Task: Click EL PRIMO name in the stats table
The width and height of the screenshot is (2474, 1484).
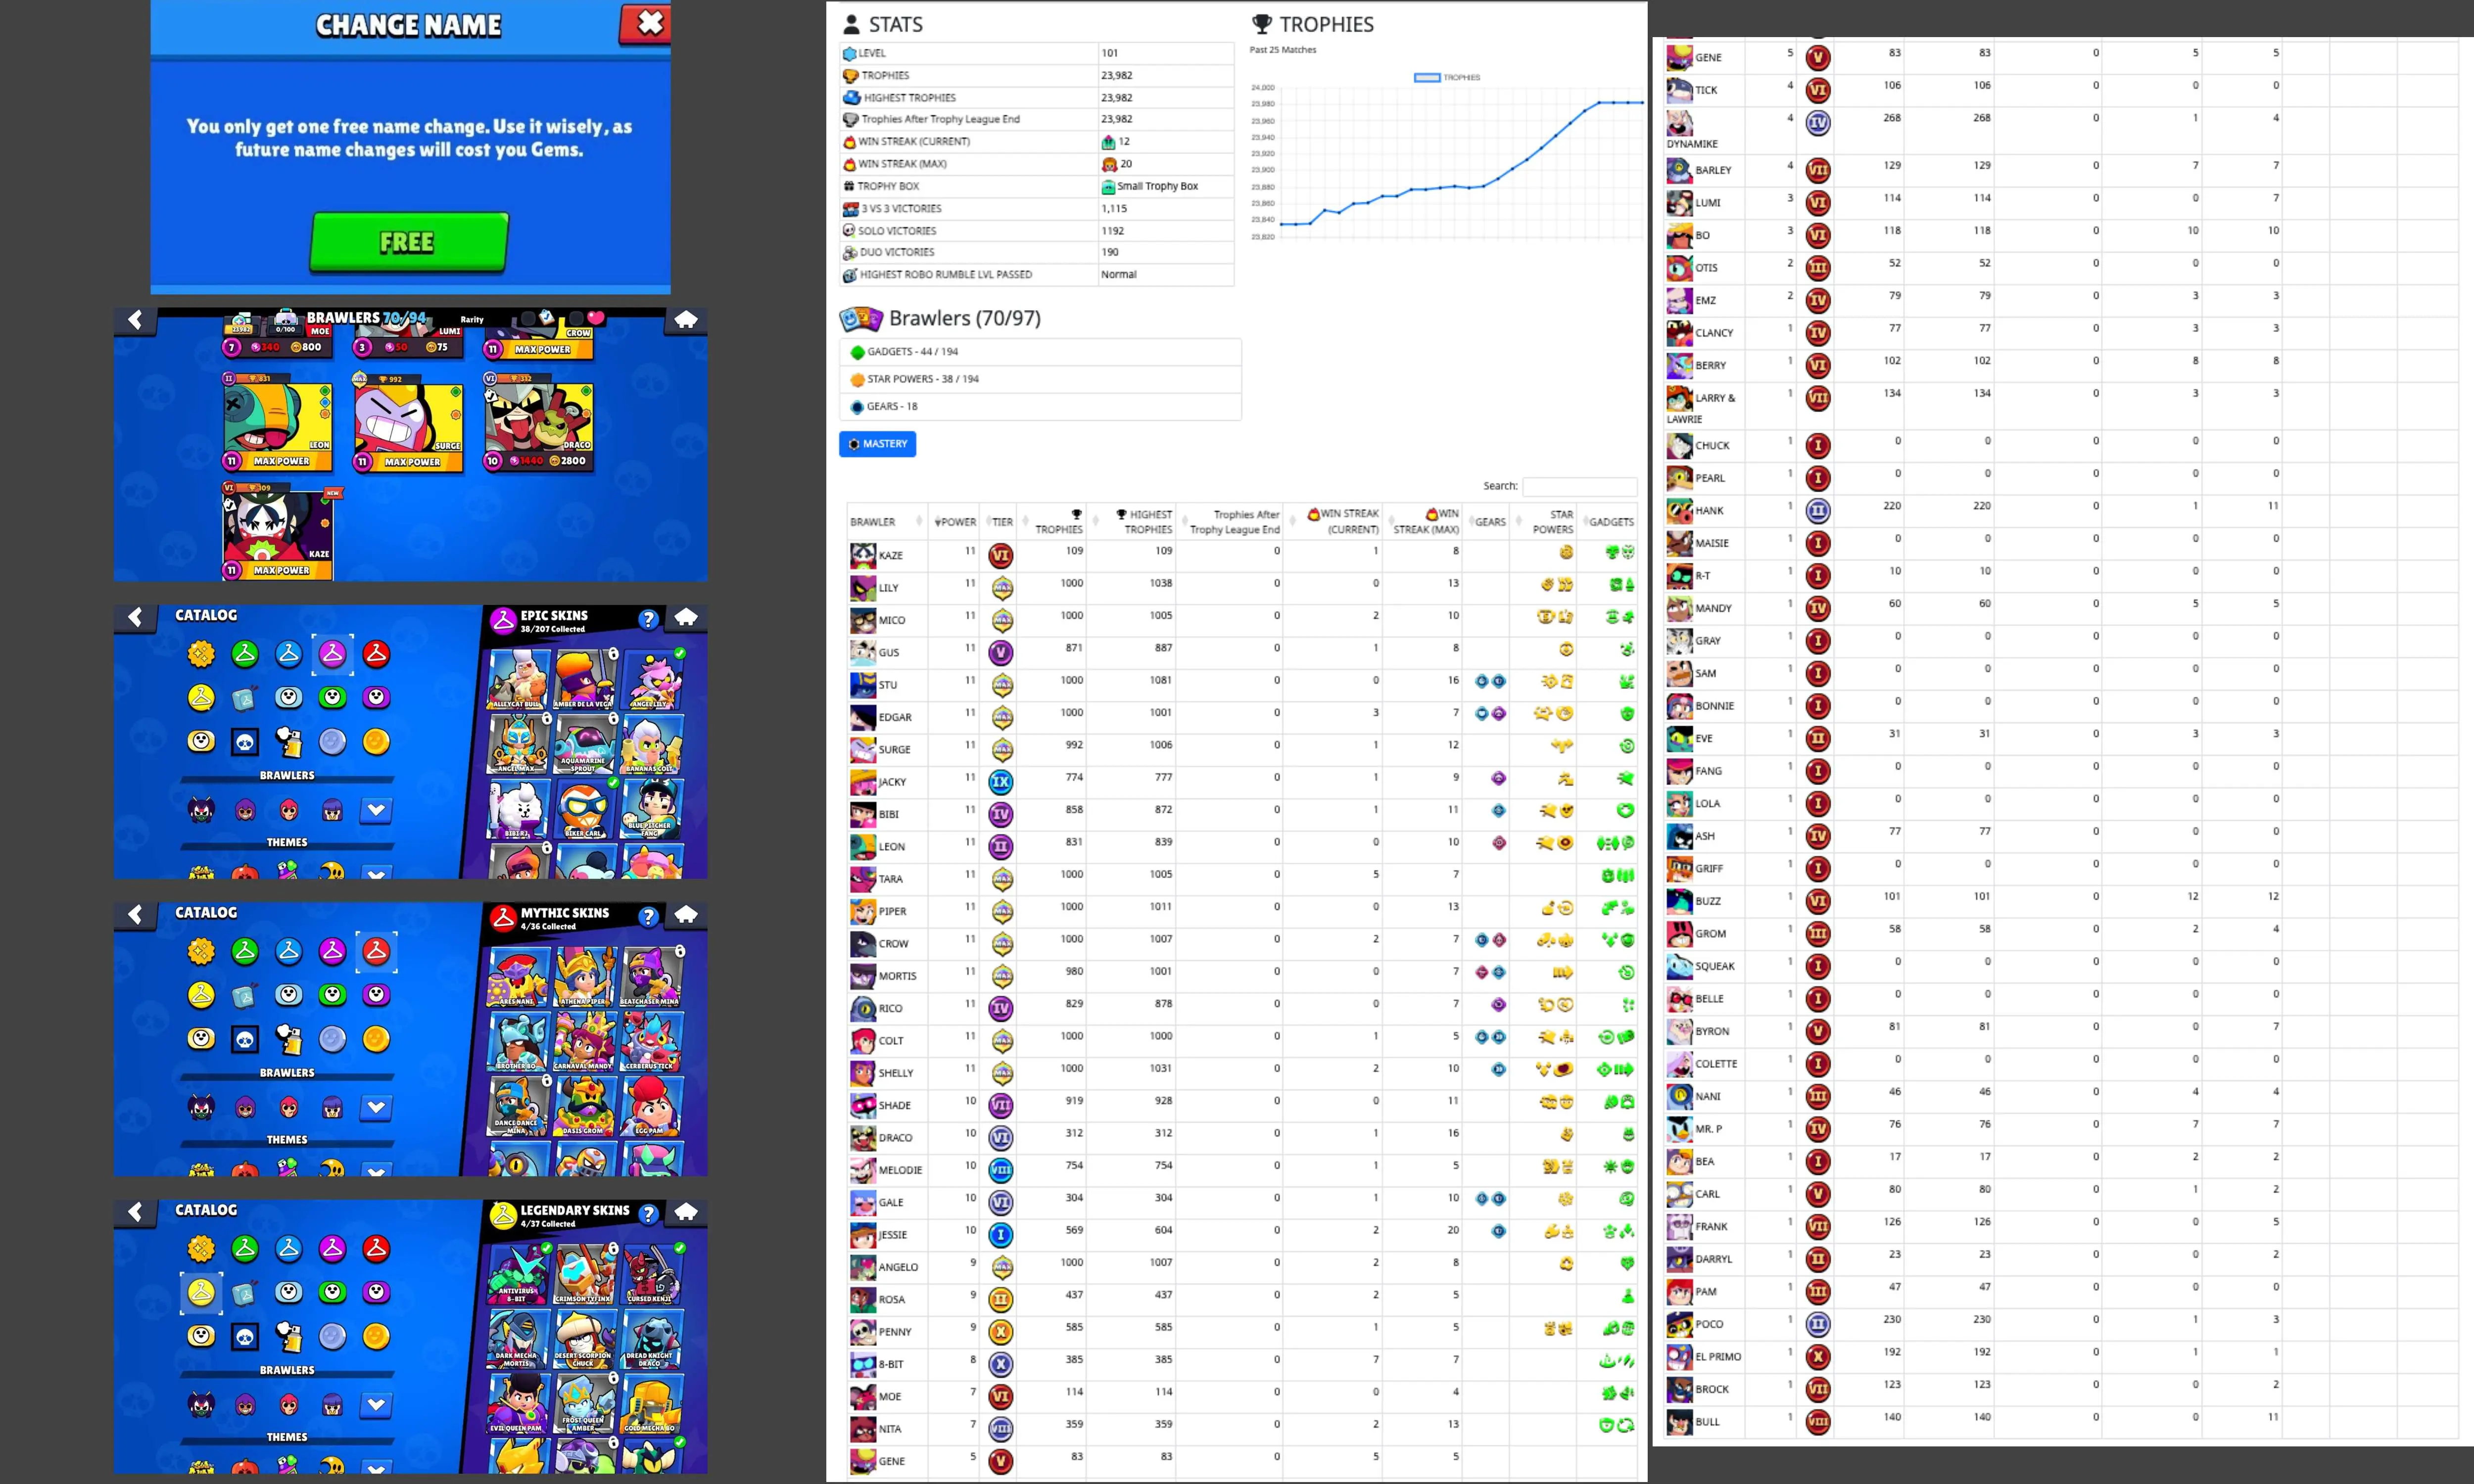Action: point(1718,1357)
